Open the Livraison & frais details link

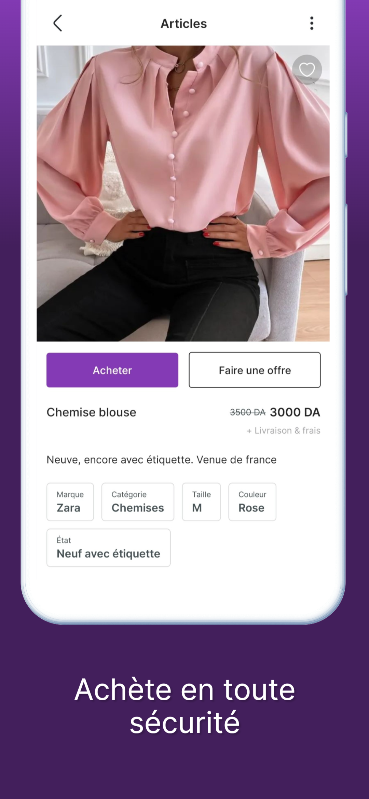pyautogui.click(x=284, y=431)
